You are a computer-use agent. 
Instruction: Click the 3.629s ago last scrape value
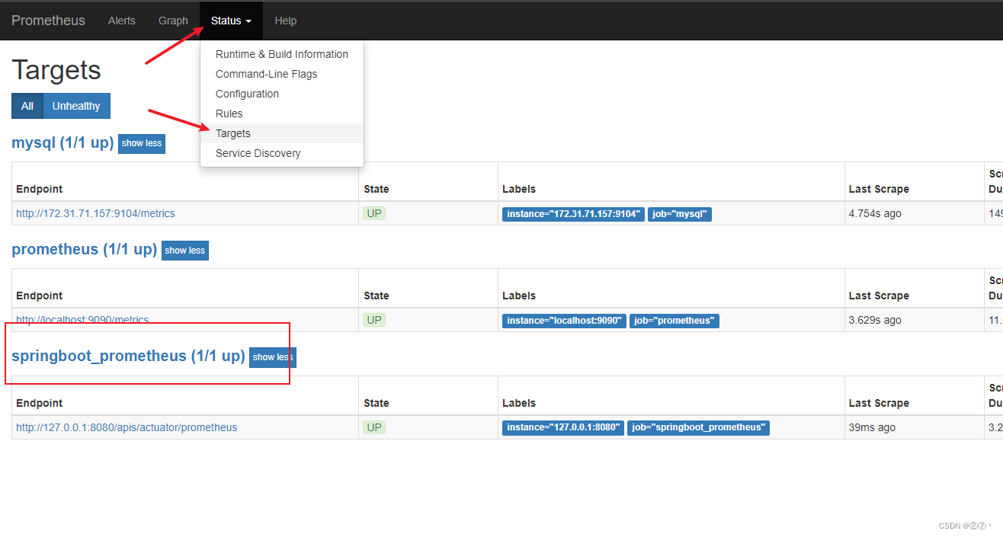point(875,320)
